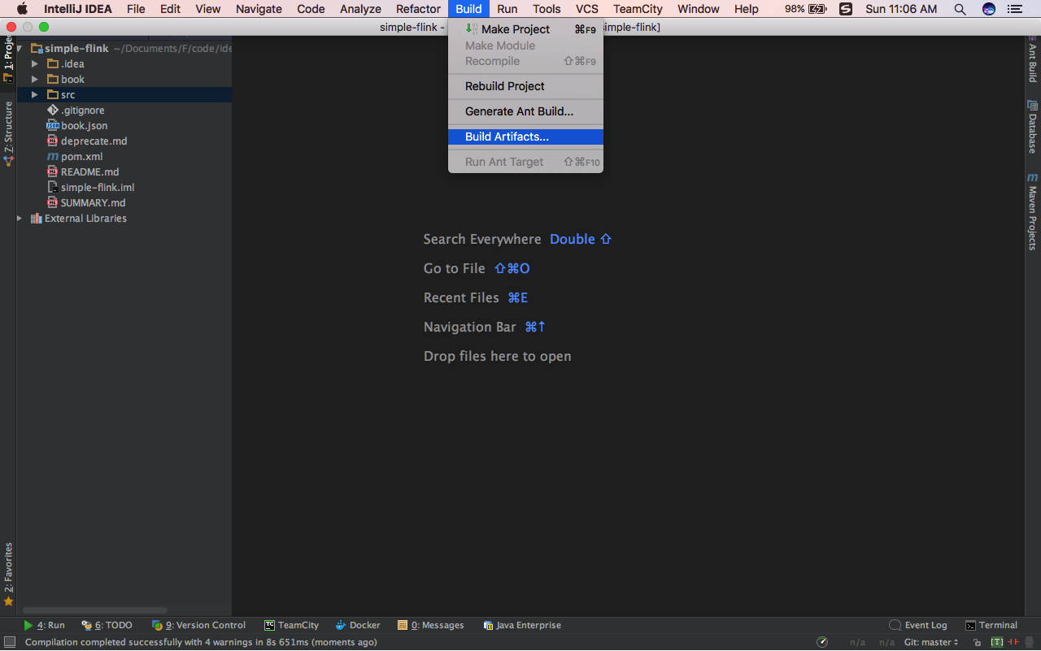Open the TeamCity tool window
Viewport: 1041px width, 651px height.
coord(291,625)
